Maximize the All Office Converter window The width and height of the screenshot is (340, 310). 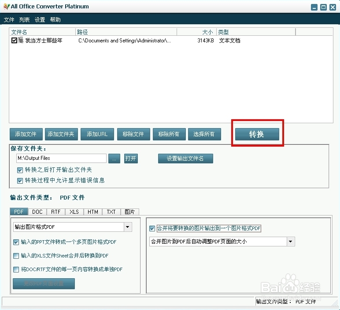click(x=323, y=8)
